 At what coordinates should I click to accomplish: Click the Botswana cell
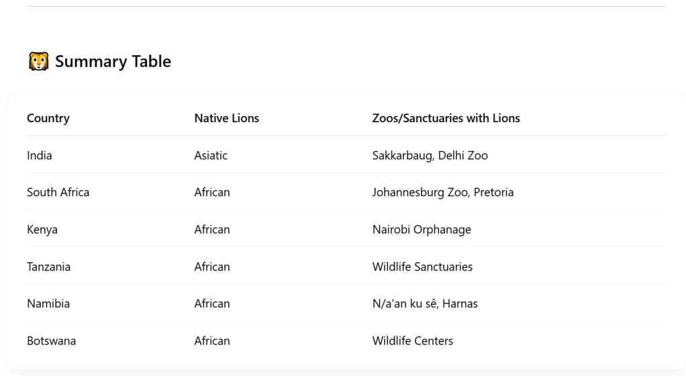pos(51,341)
